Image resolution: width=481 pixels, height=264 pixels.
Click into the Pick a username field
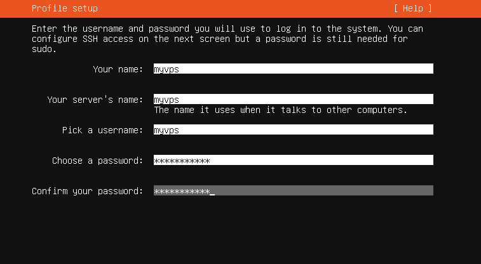(x=294, y=129)
